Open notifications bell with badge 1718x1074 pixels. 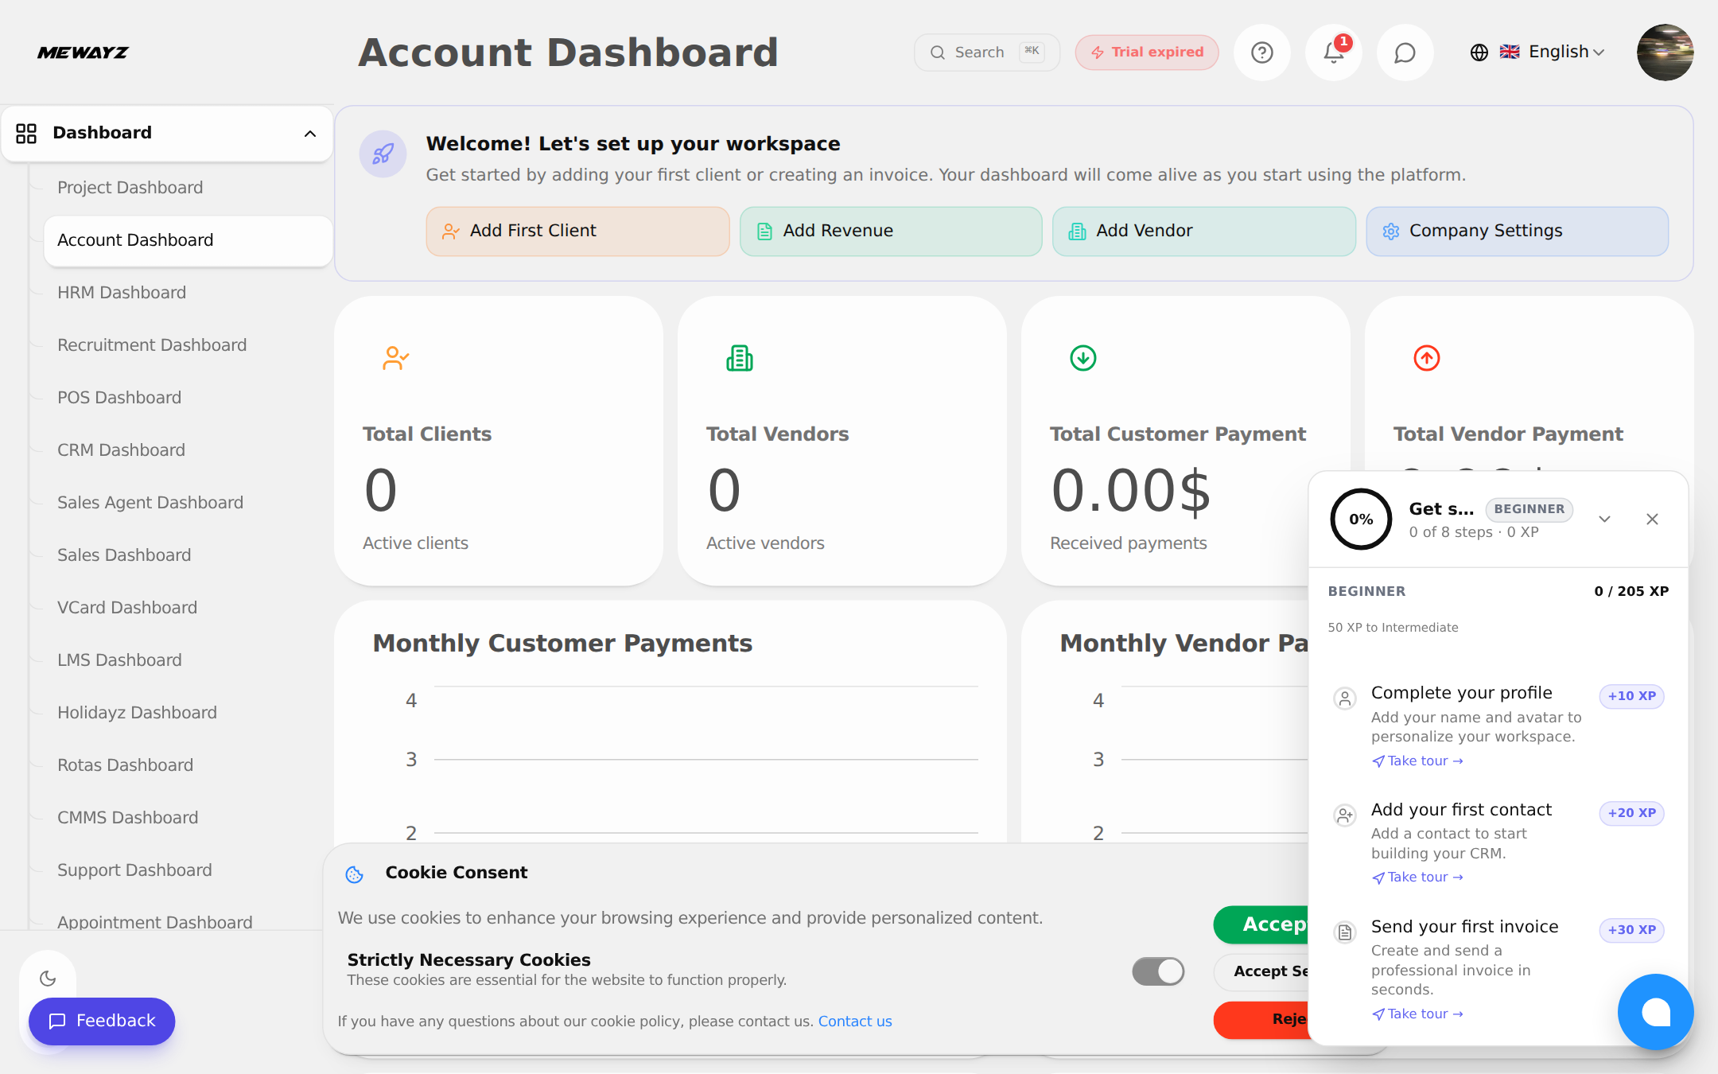point(1333,53)
